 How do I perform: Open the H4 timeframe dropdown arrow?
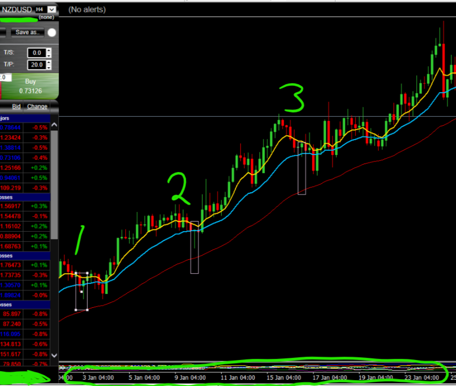[51, 9]
